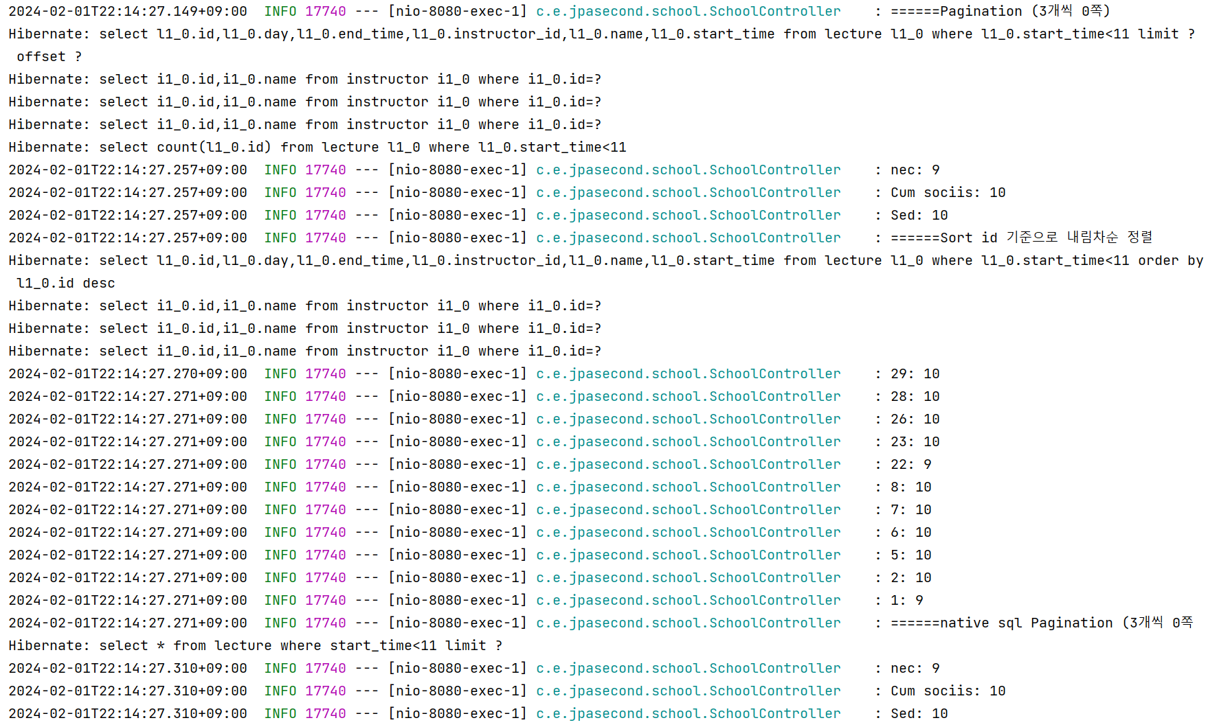1219x727 pixels.
Task: Click the "6: 10" log message
Action: point(911,532)
